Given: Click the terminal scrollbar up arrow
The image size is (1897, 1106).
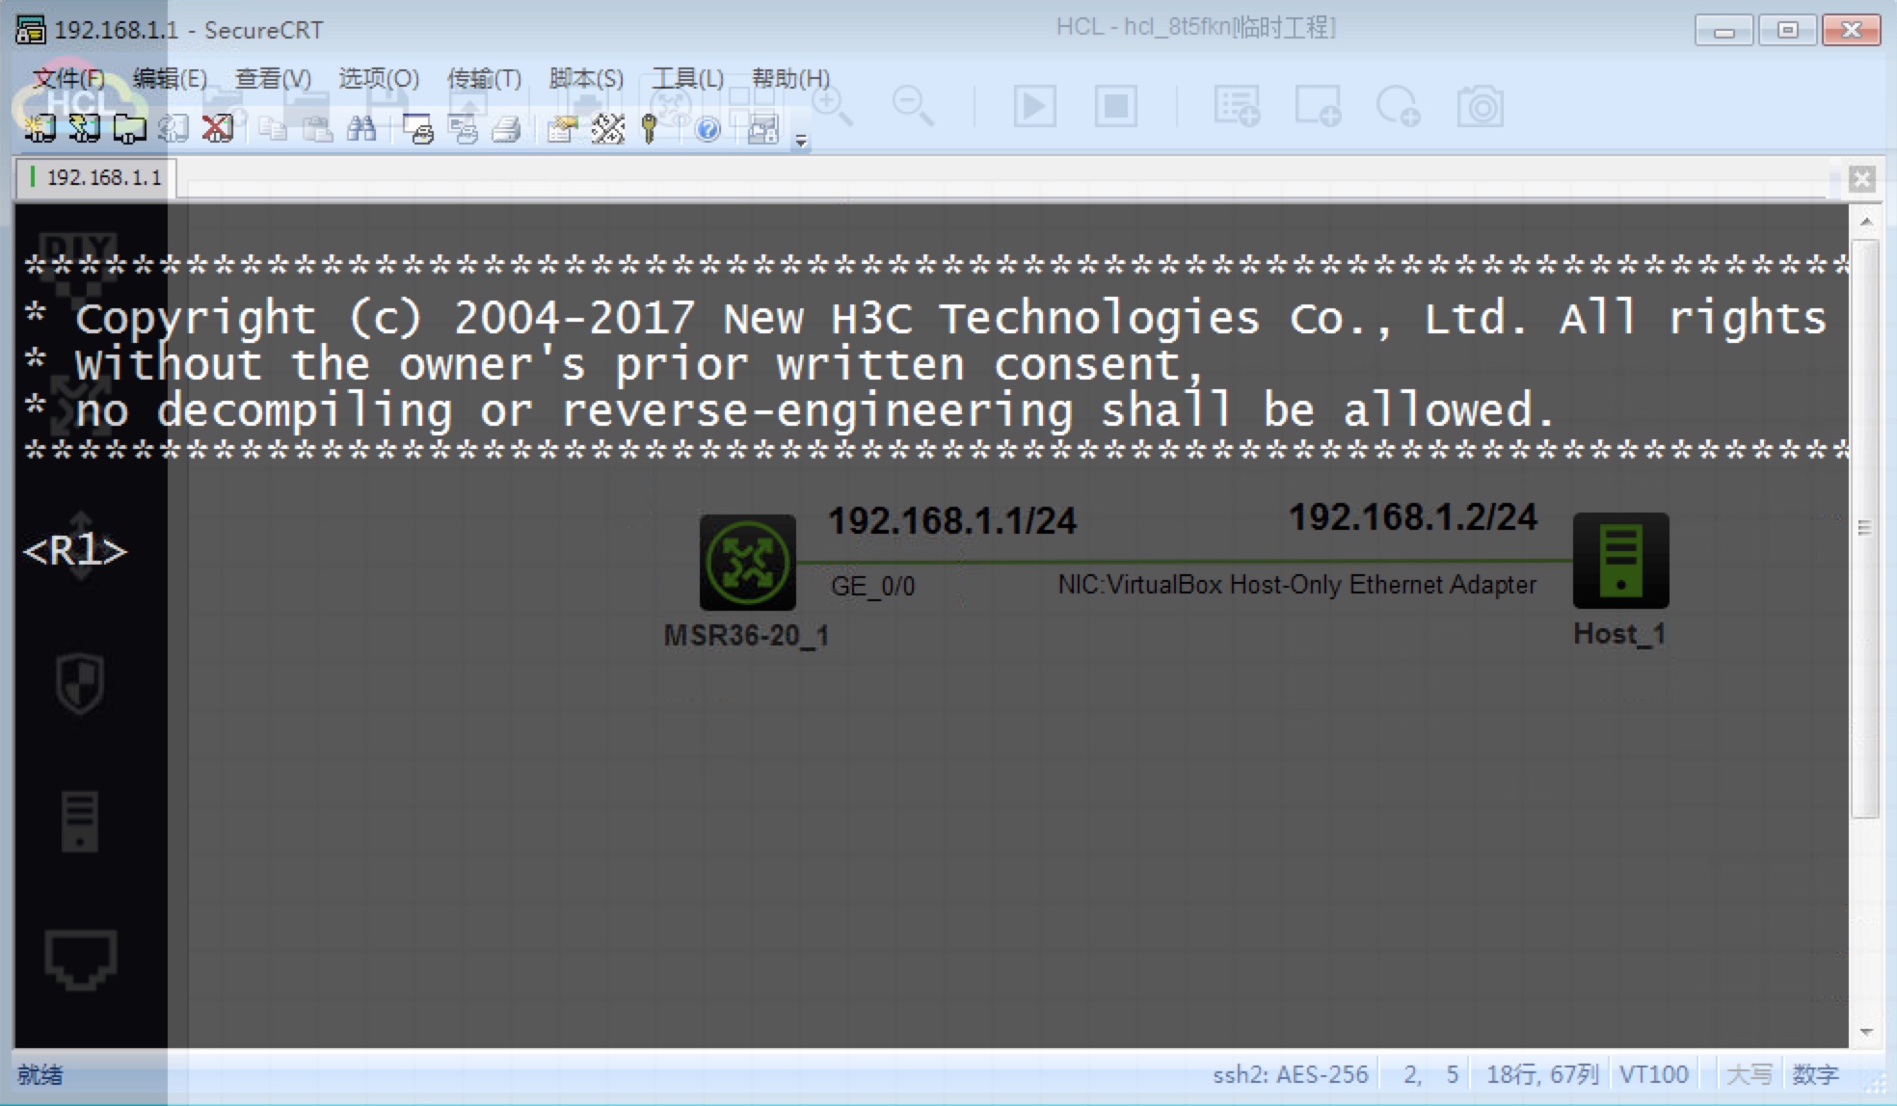Looking at the screenshot, I should (1865, 222).
